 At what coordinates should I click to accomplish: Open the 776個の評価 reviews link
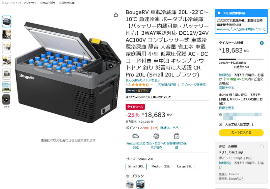point(167,85)
